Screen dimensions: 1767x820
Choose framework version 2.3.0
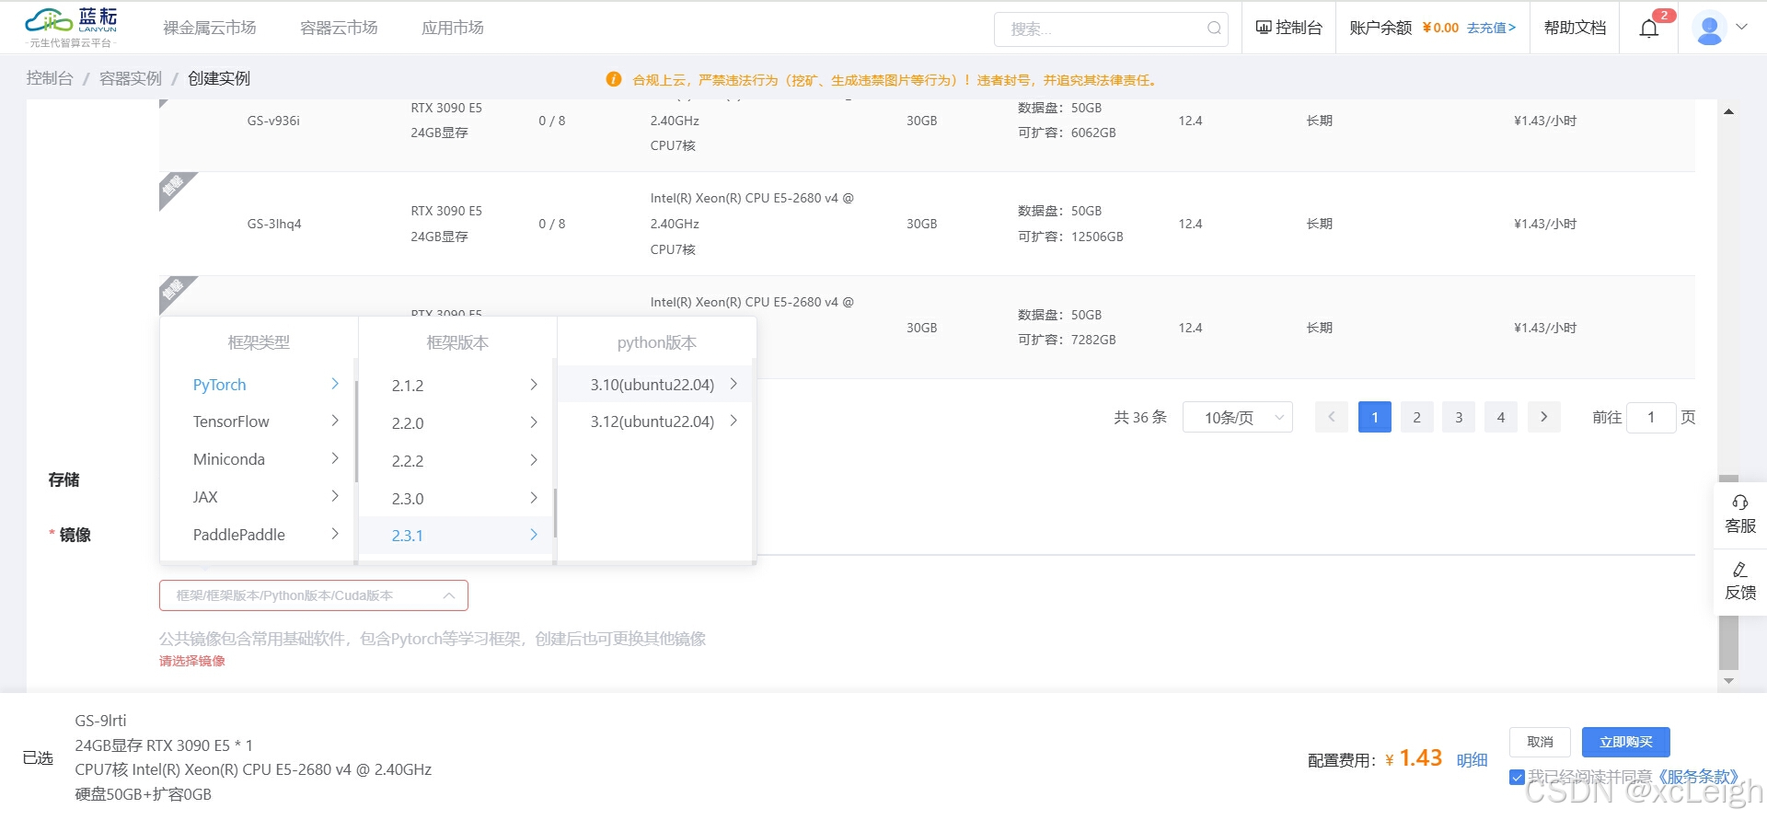[456, 498]
